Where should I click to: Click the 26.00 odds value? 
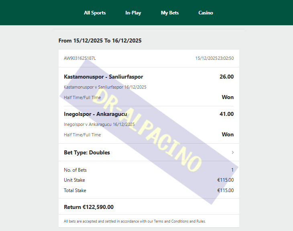pos(226,77)
